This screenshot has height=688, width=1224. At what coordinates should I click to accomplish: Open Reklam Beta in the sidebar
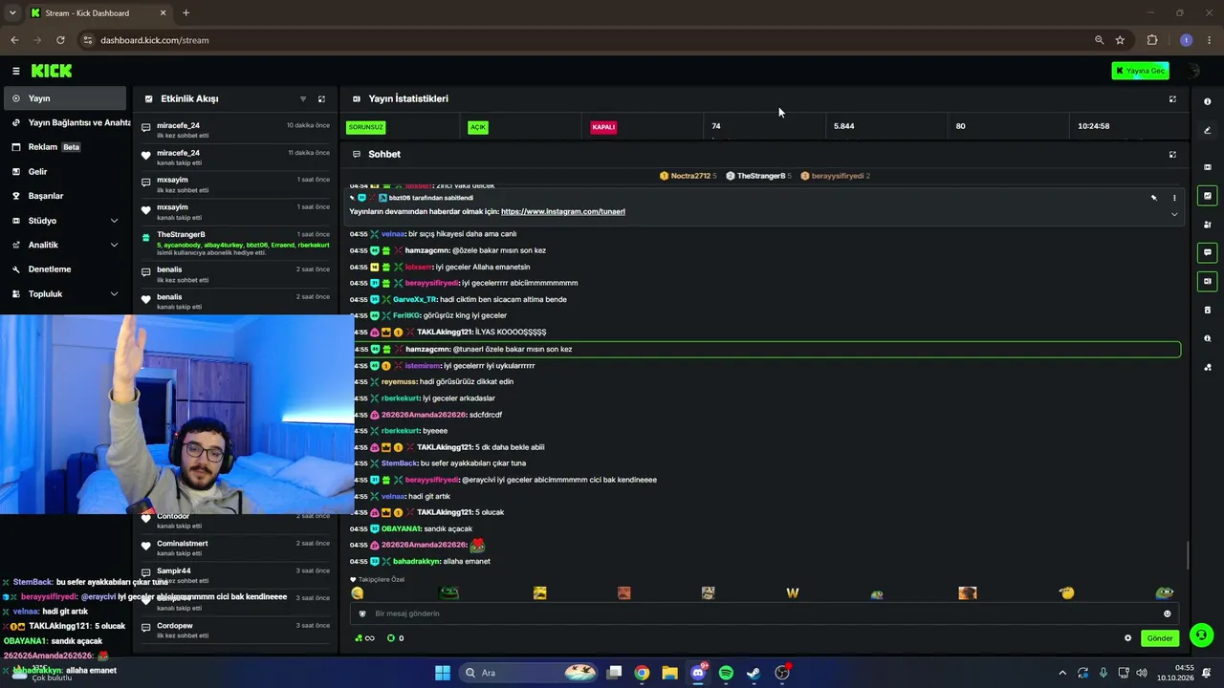tap(65, 147)
